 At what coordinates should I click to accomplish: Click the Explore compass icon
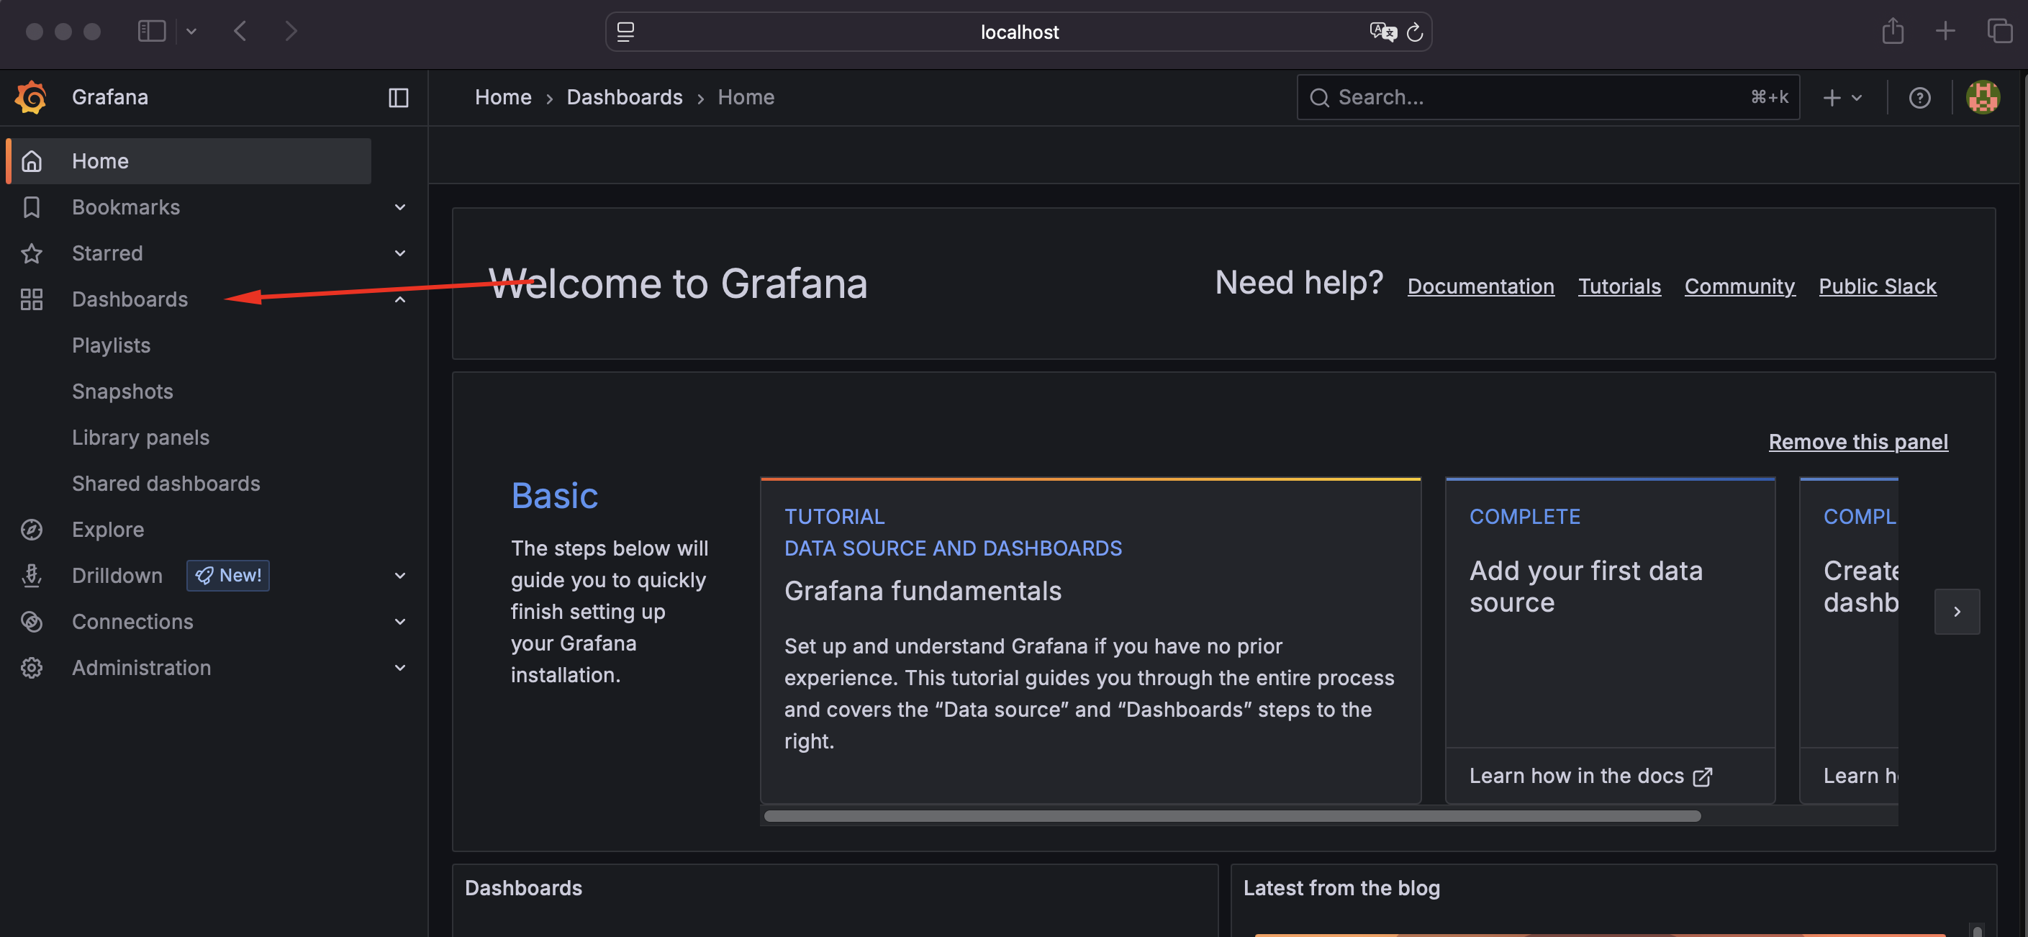32,529
